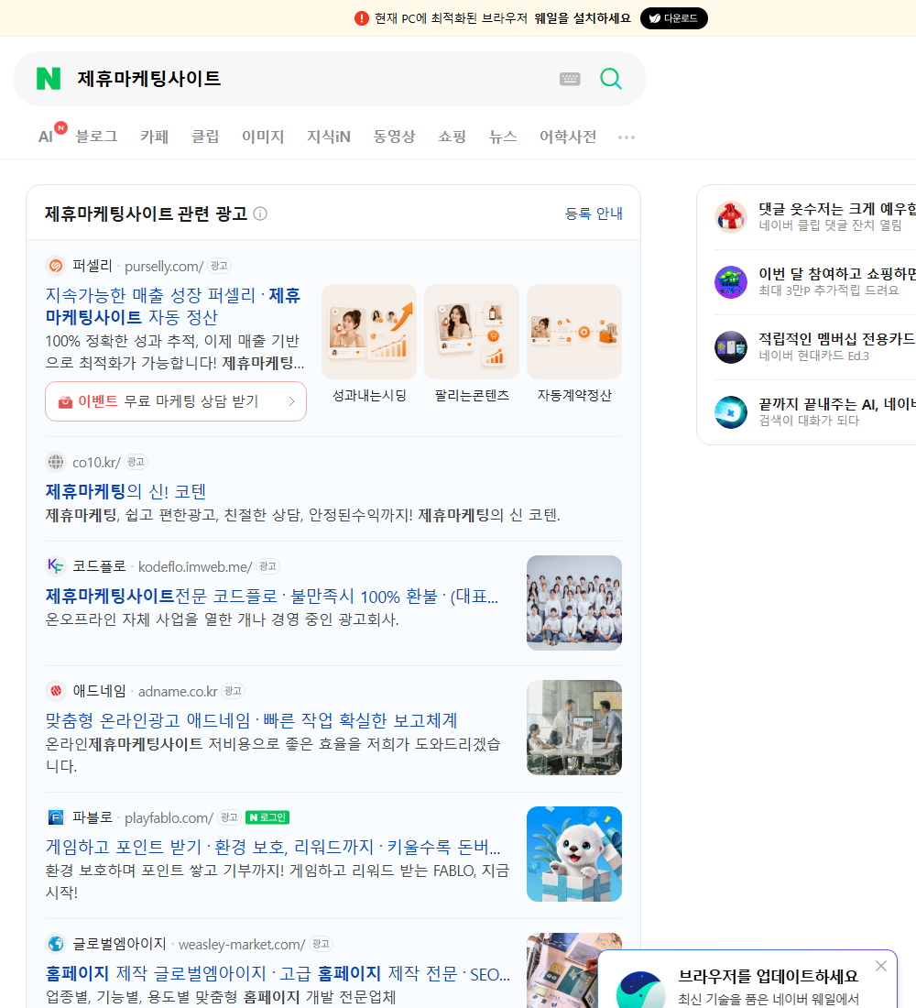Click the 적립적인 멤버십 전용카드 headline

pyautogui.click(x=837, y=339)
